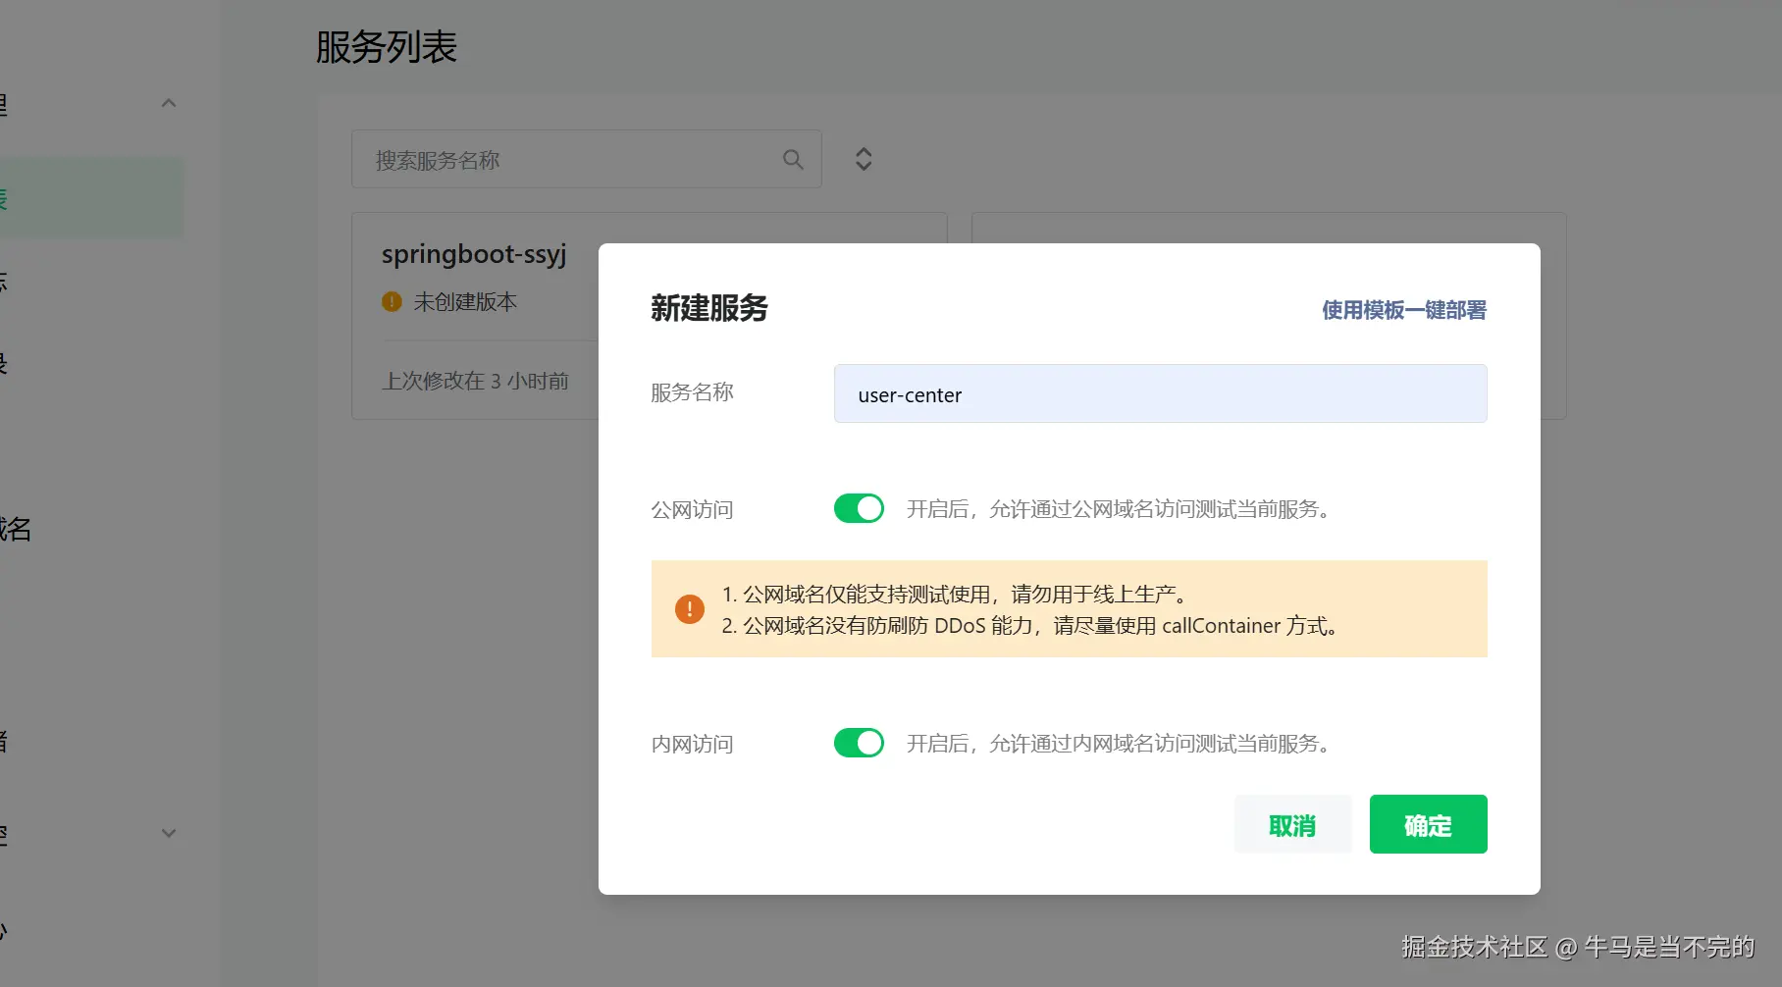Image resolution: width=1782 pixels, height=987 pixels.
Task: Toggle the 公网访问 switch off
Action: pyautogui.click(x=859, y=508)
